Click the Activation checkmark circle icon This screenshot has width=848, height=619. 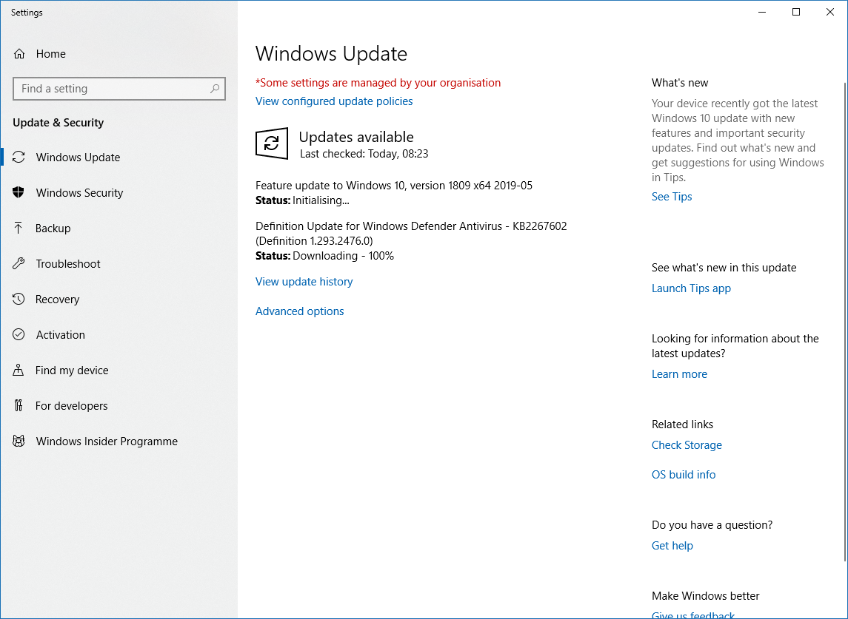19,334
